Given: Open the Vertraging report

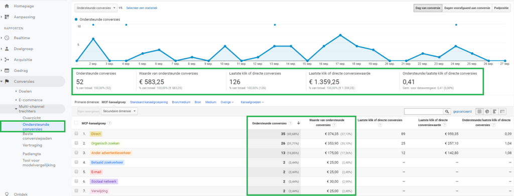Looking at the screenshot, I should pyautogui.click(x=32, y=145).
